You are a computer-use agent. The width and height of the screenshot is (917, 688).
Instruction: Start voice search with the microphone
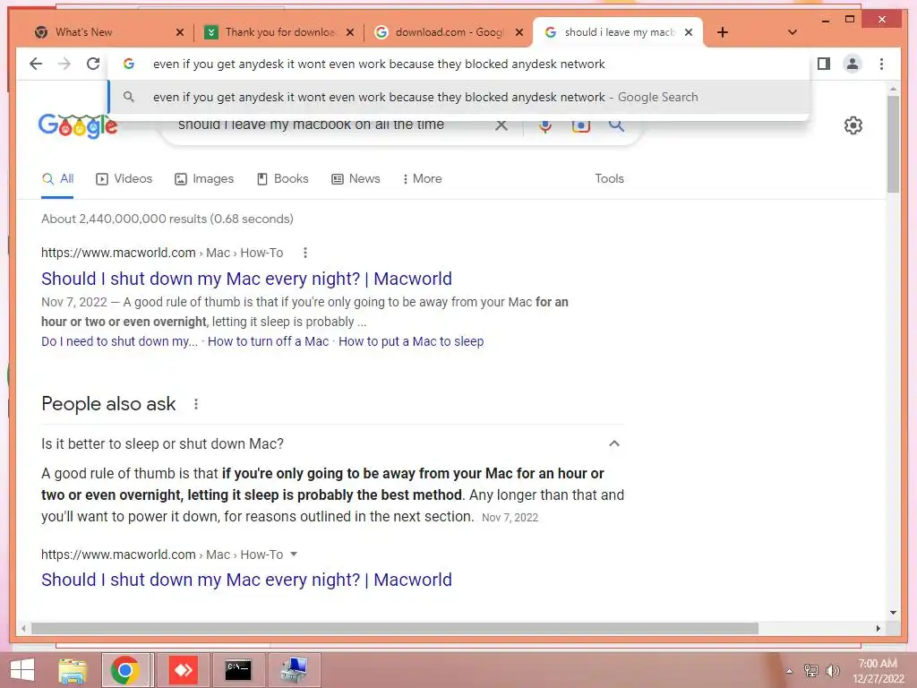(x=545, y=126)
